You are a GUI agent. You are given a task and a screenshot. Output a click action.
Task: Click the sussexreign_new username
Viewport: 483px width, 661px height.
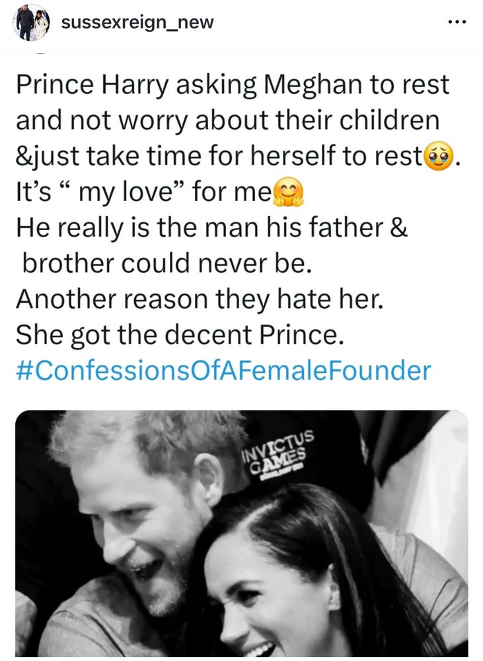point(137,22)
